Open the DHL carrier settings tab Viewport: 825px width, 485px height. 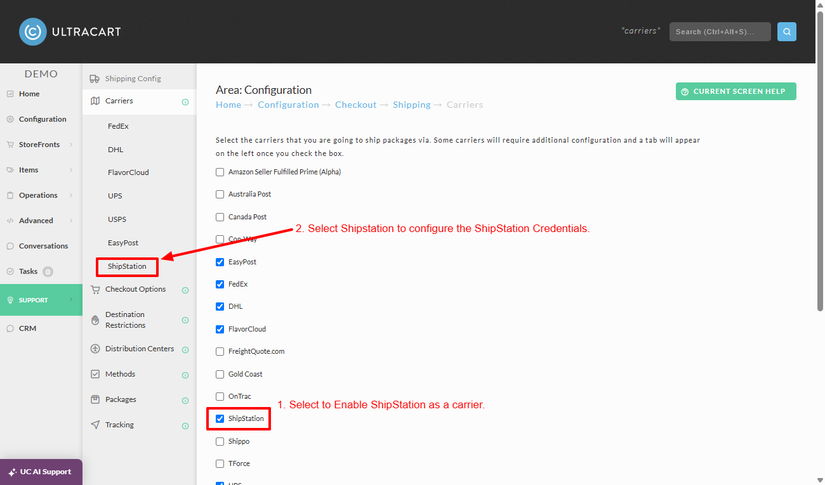[115, 150]
